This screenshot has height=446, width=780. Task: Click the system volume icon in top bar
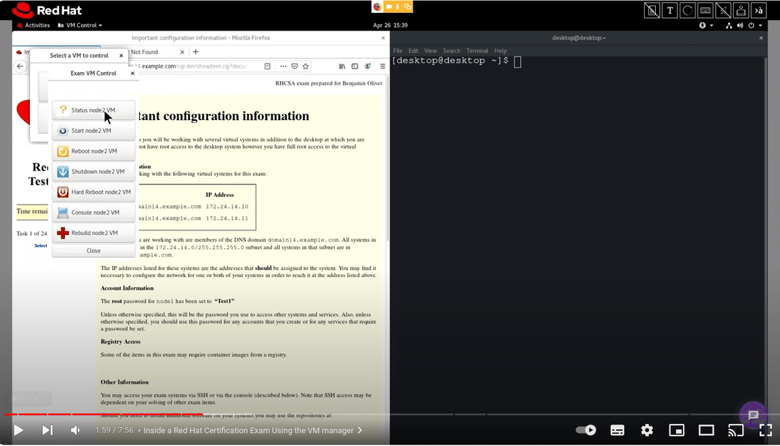[x=740, y=25]
